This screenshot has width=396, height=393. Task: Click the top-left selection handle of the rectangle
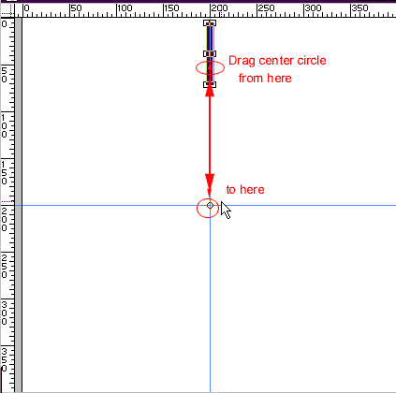click(206, 22)
